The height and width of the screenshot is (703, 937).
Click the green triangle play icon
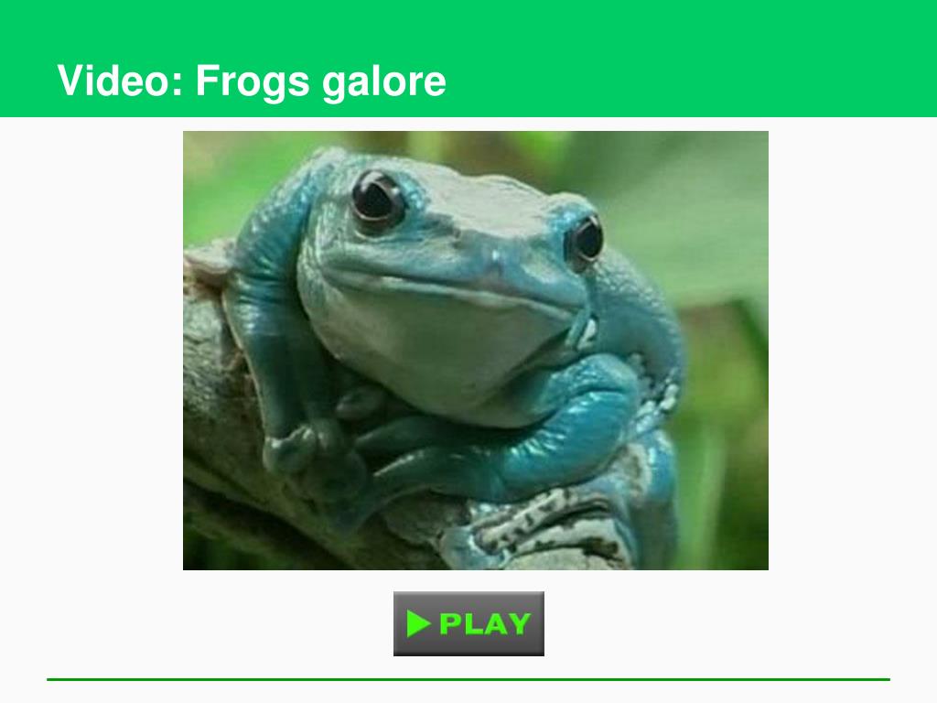[418, 623]
